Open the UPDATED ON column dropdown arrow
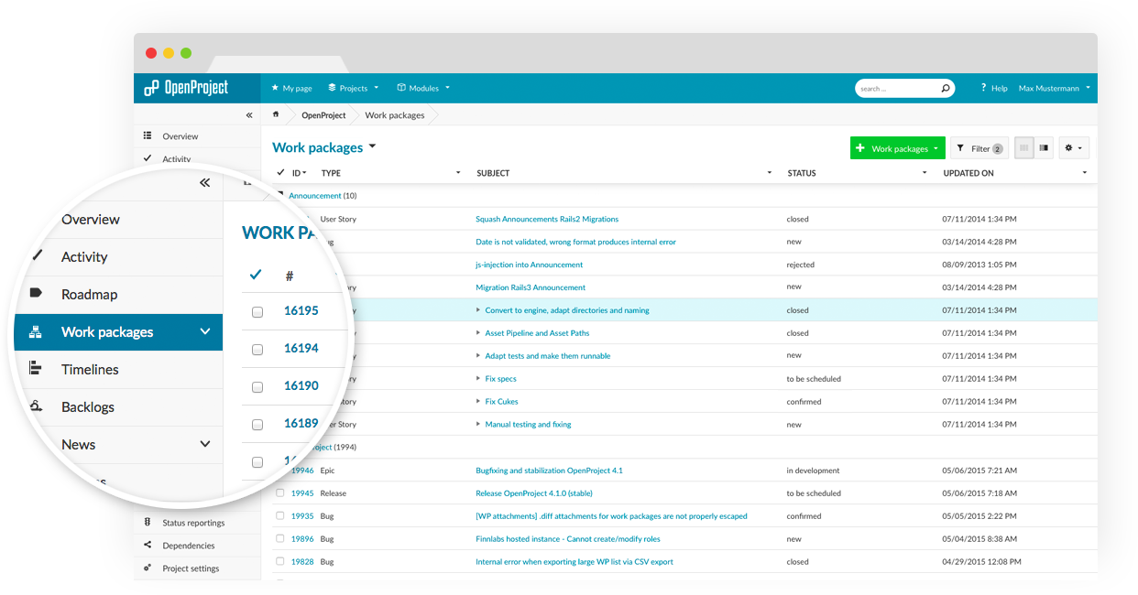The width and height of the screenshot is (1138, 595). [1085, 173]
